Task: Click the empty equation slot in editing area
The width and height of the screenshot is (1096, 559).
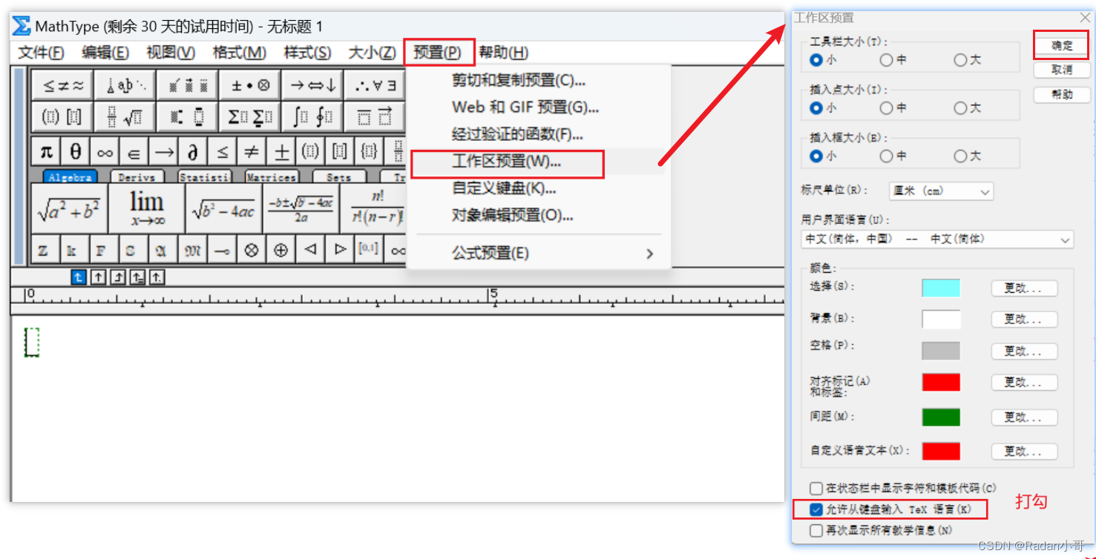Action: 32,343
